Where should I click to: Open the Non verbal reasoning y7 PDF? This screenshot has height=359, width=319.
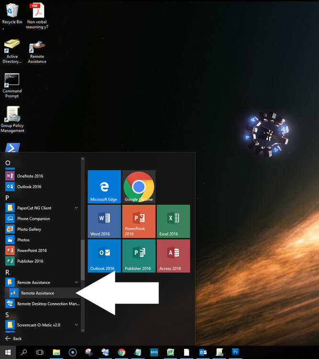click(x=37, y=16)
